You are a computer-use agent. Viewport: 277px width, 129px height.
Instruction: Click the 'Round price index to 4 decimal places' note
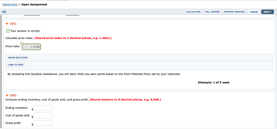click(x=73, y=38)
